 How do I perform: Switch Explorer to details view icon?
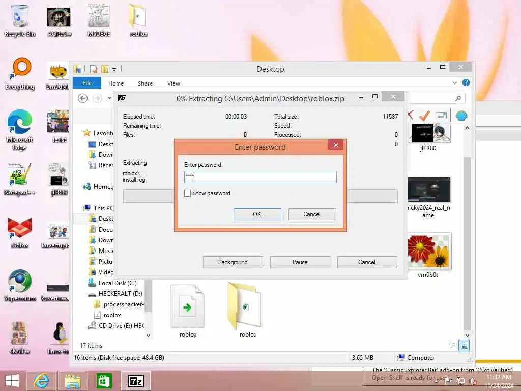452,345
